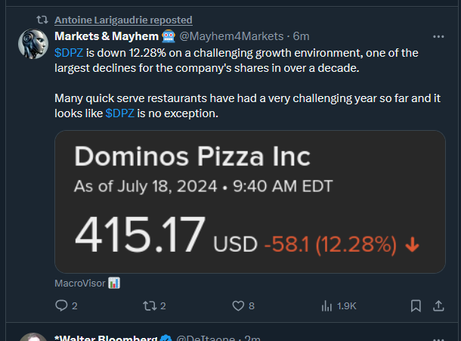Screen dimensions: 461x341
Task: Click the second $DPZ cashtag in the text
Action: click(120, 113)
